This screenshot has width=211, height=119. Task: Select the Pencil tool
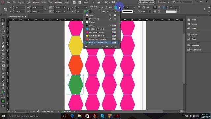(x=3, y=50)
